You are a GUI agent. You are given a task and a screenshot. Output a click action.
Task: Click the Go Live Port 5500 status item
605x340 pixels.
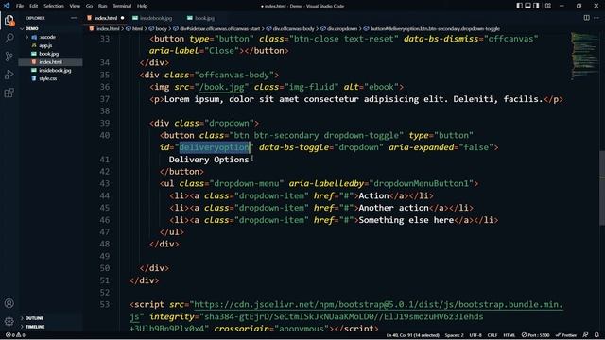click(x=535, y=335)
